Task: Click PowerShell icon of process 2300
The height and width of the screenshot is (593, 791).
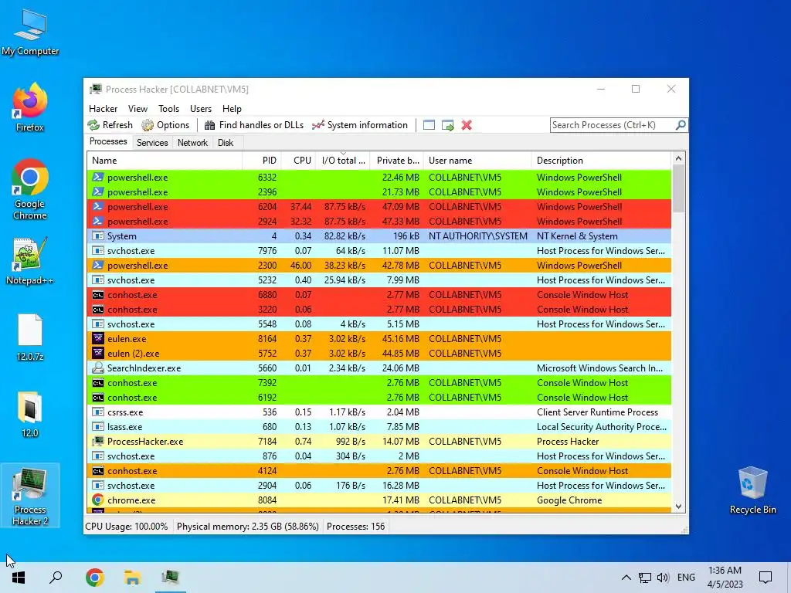Action: pyautogui.click(x=98, y=266)
